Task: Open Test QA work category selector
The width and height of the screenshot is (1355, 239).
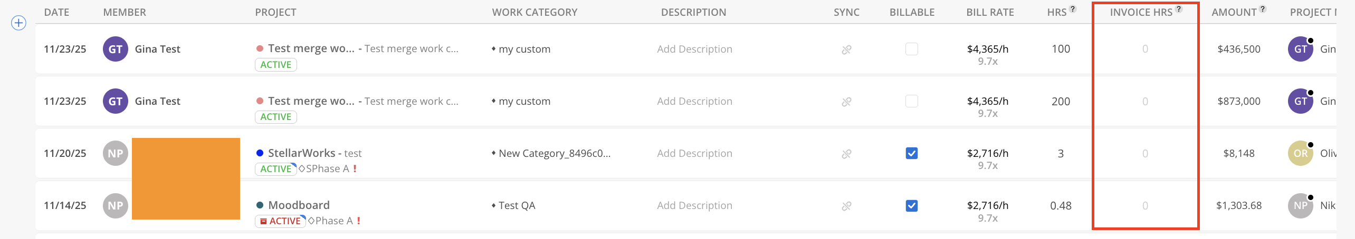Action: [517, 205]
